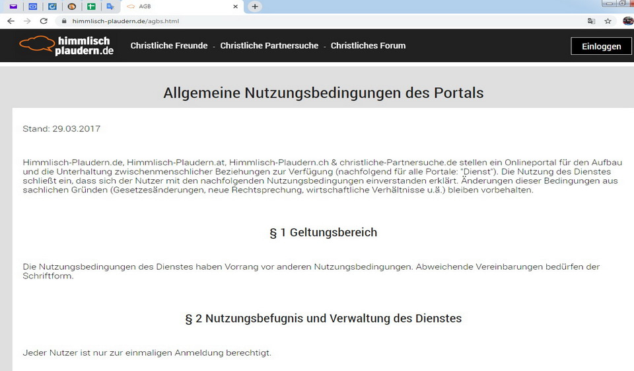Viewport: 634px width, 371px height.
Task: Open the purple mail pinned tab
Action: (x=13, y=7)
